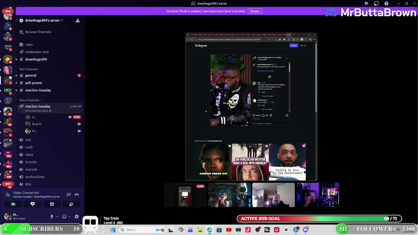Image resolution: width=418 pixels, height=235 pixels.
Task: Open the server icon with 199 badge
Action: [x=8, y=175]
